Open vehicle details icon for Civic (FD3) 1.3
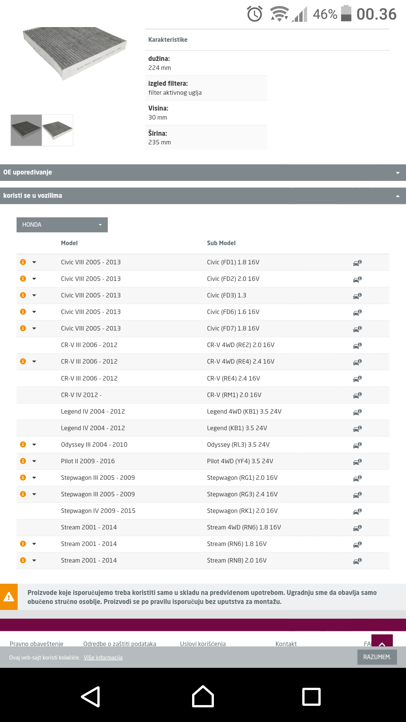This screenshot has height=722, width=406. click(357, 296)
